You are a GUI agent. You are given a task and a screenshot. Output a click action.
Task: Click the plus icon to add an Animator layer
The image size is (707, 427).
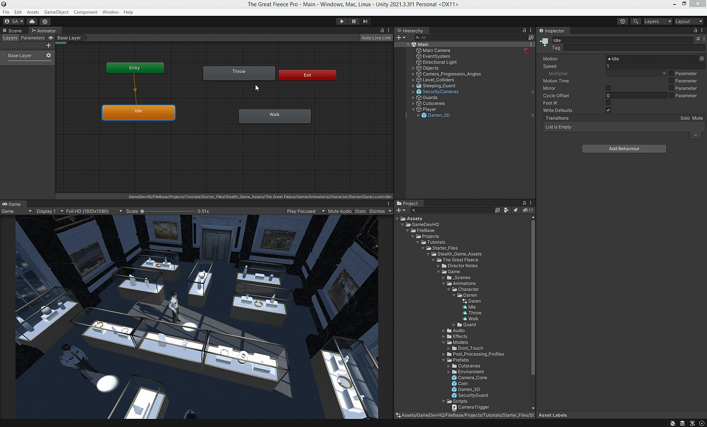point(48,45)
